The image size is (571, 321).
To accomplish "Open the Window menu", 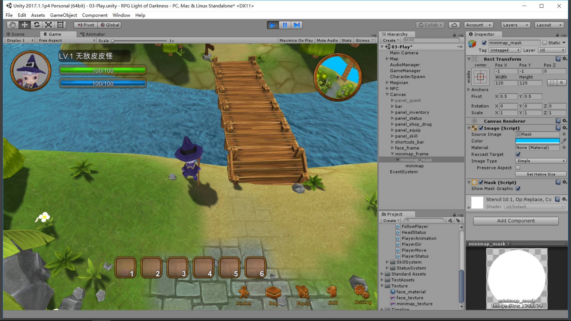I will tap(121, 15).
